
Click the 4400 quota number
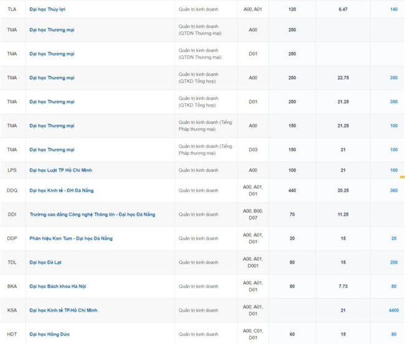coord(393,310)
